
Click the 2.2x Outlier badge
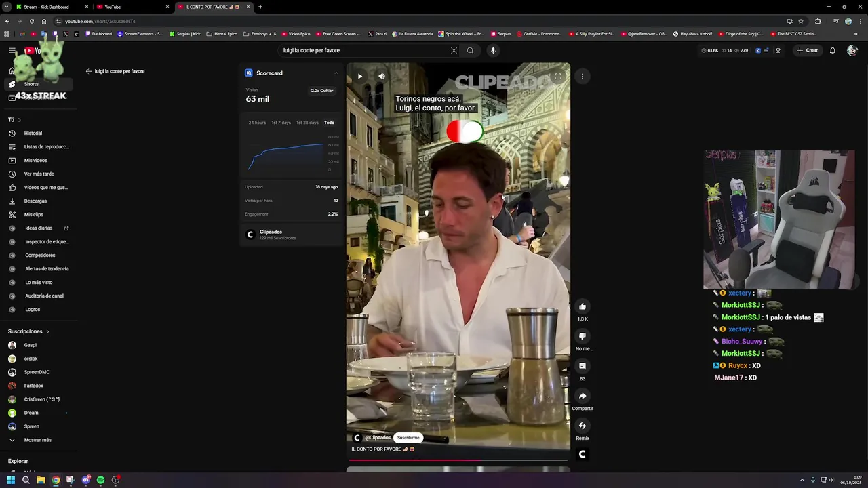pyautogui.click(x=322, y=90)
